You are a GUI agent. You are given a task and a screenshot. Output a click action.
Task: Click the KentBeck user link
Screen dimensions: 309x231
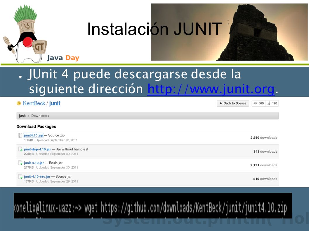pyautogui.click(x=34, y=103)
